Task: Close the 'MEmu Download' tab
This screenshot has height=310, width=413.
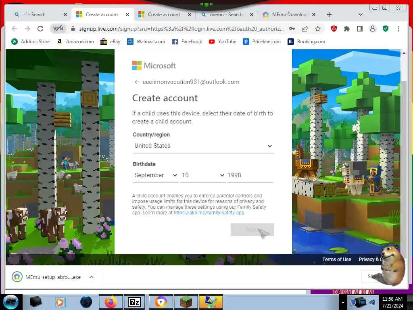Action: [314, 15]
